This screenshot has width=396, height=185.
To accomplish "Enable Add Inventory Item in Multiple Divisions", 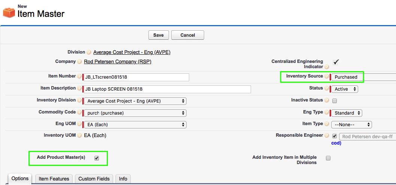I will tap(328, 158).
